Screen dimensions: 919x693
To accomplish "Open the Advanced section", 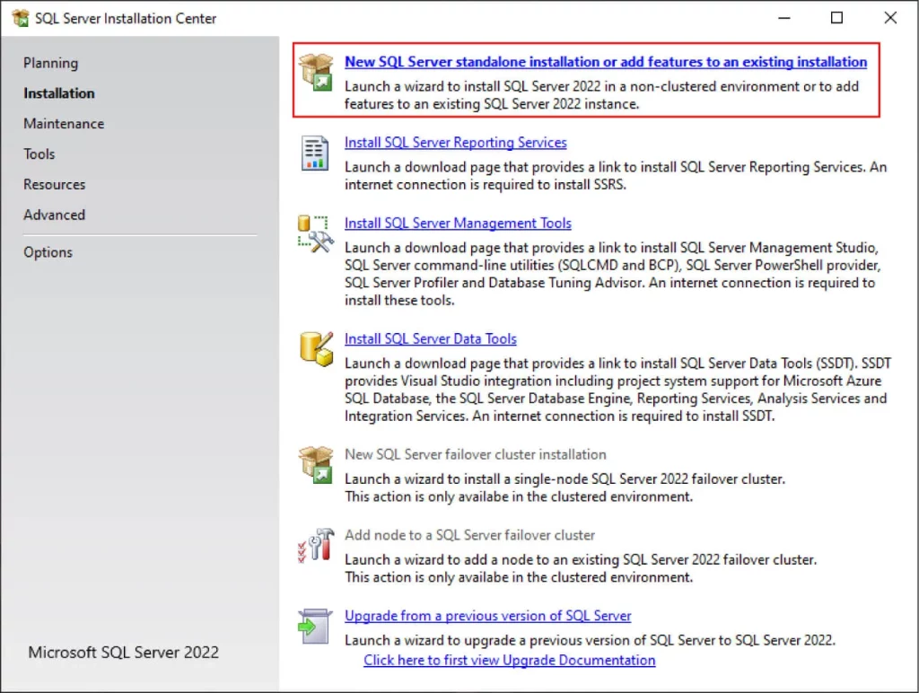I will coord(55,215).
